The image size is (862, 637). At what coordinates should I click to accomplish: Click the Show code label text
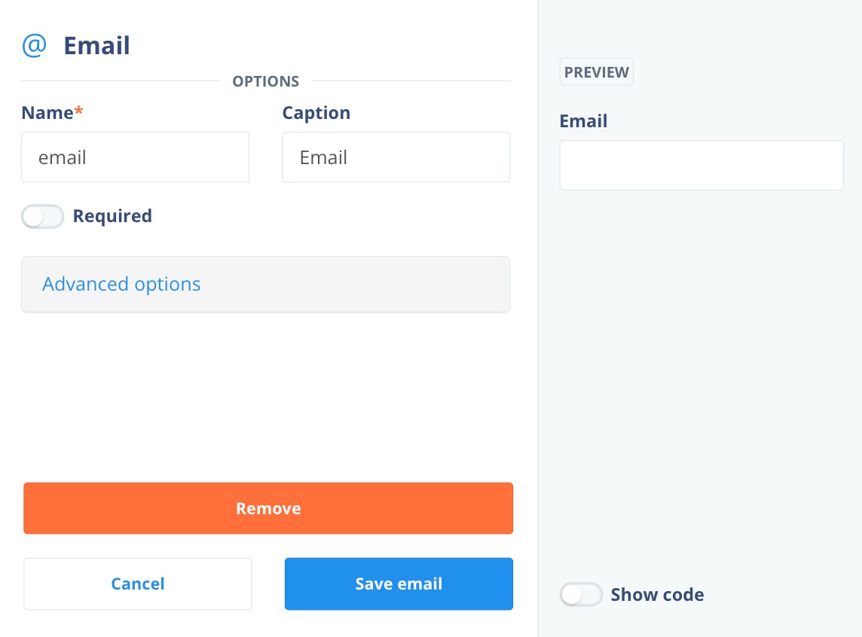[x=657, y=595]
